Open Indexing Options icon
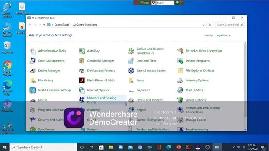269x151 pixels. pos(180,80)
